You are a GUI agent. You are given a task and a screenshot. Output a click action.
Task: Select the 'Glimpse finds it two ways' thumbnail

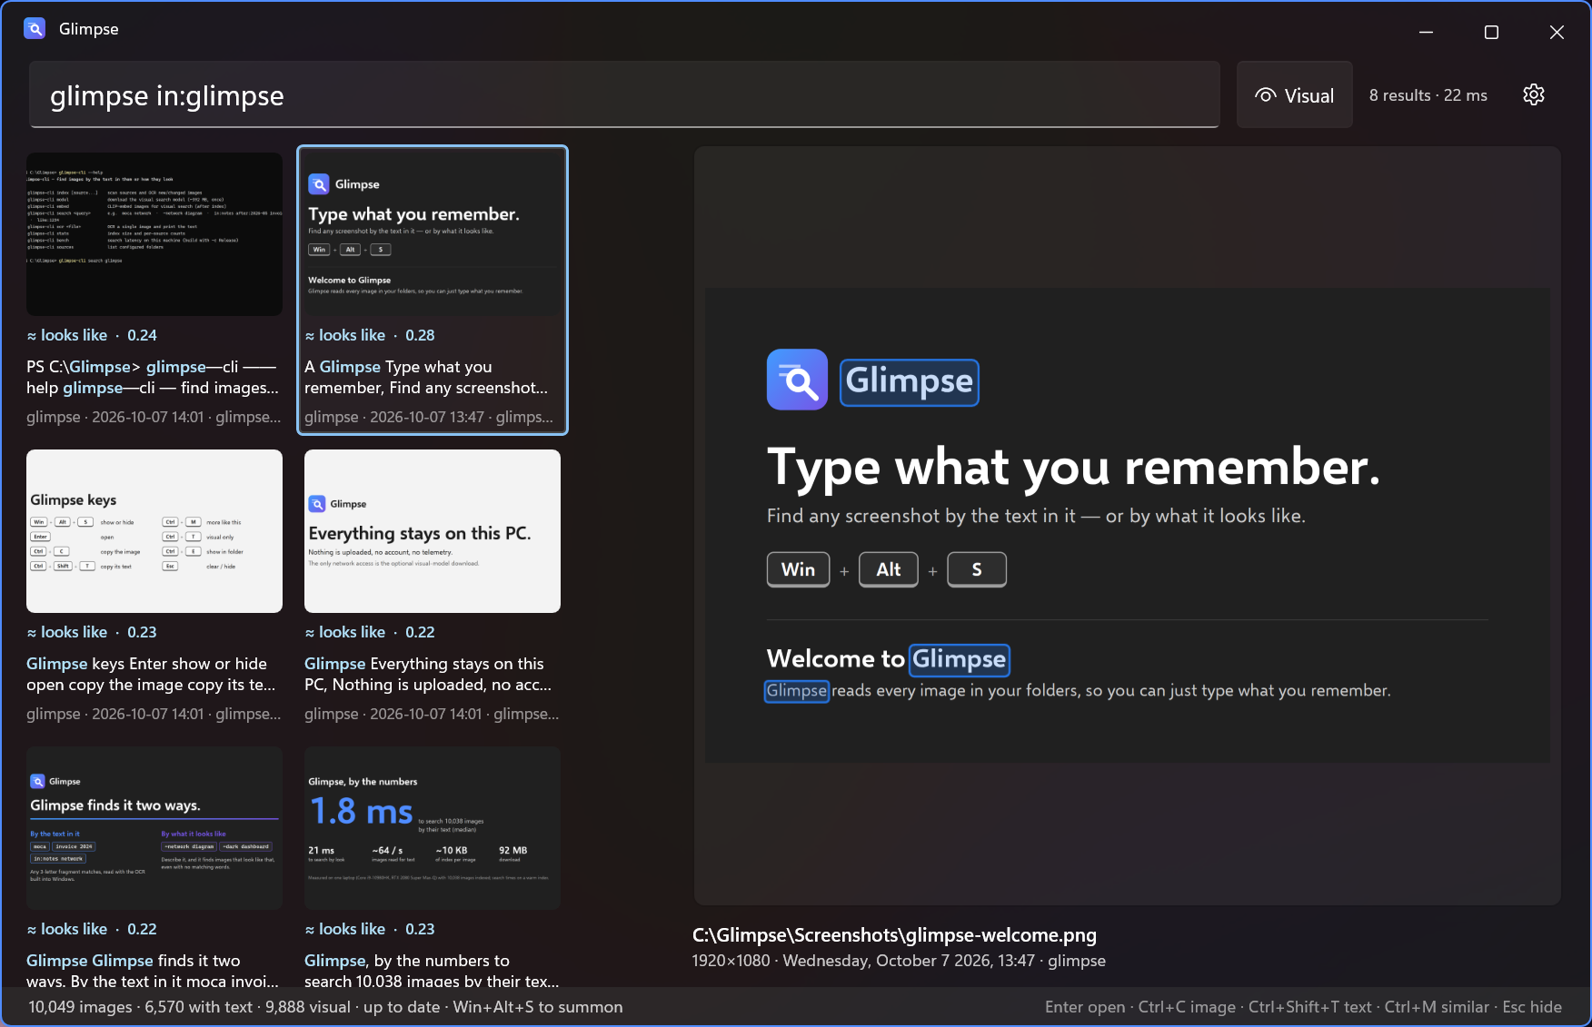154,828
